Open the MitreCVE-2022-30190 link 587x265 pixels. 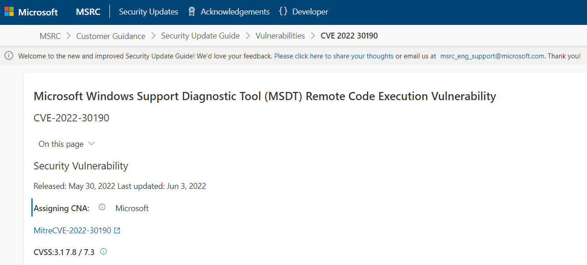pyautogui.click(x=72, y=231)
